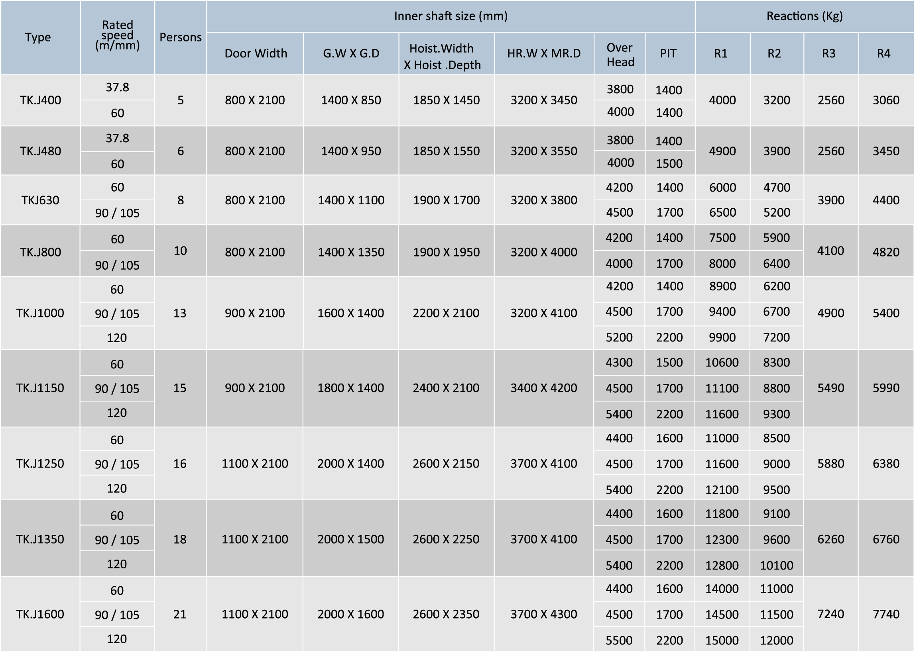915x652 pixels.
Task: Click the Persons column header
Action: (x=181, y=37)
